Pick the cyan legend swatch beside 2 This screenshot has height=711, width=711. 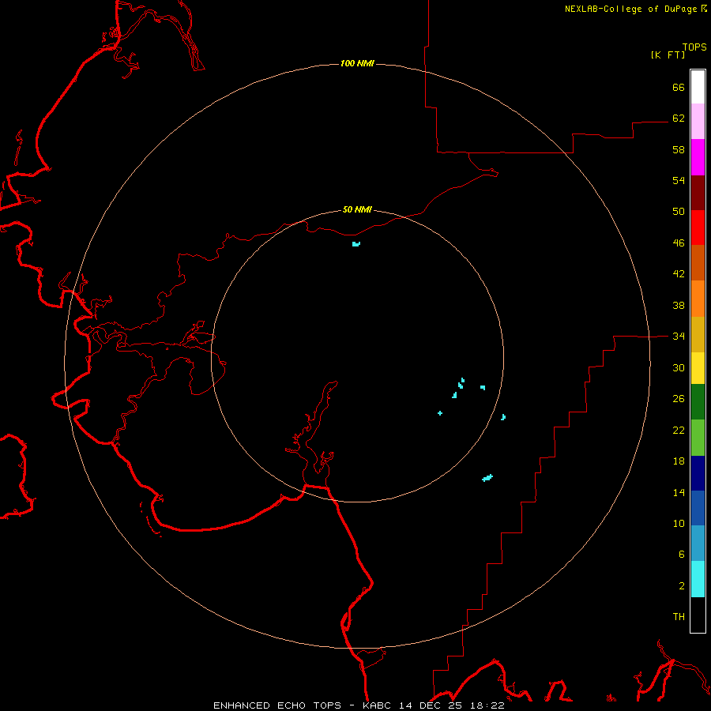(698, 579)
